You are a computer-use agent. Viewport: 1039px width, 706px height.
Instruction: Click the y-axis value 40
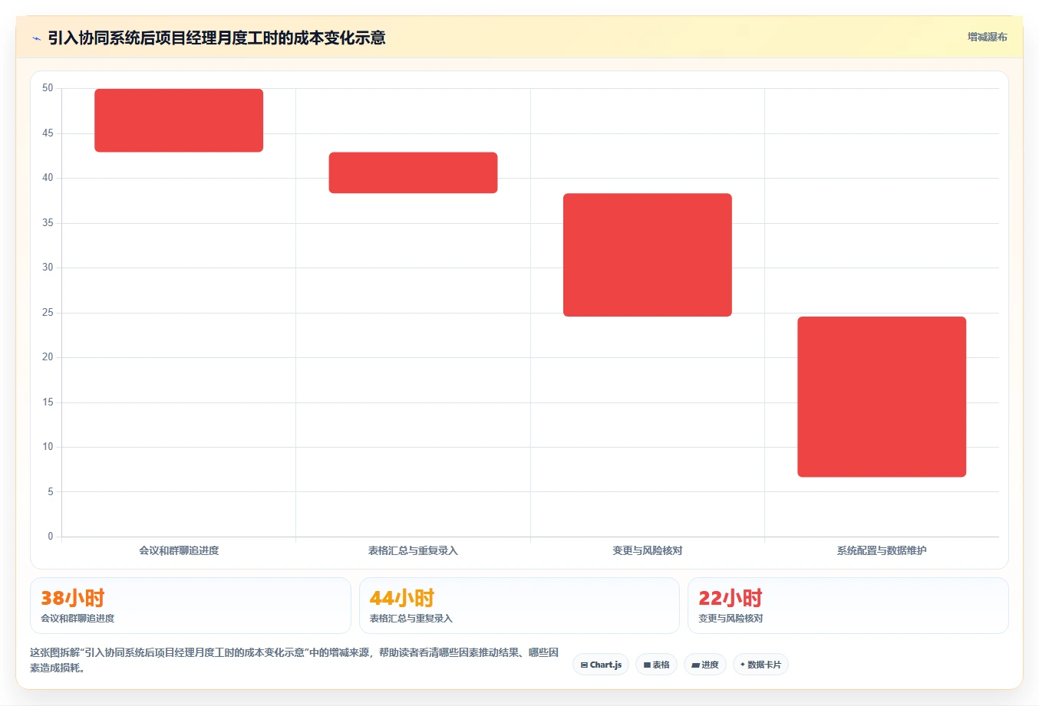coord(48,178)
